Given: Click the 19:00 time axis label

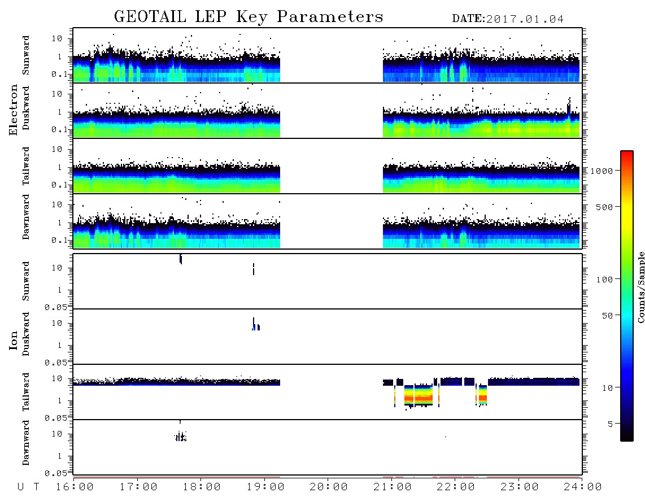Looking at the screenshot, I should point(265,487).
